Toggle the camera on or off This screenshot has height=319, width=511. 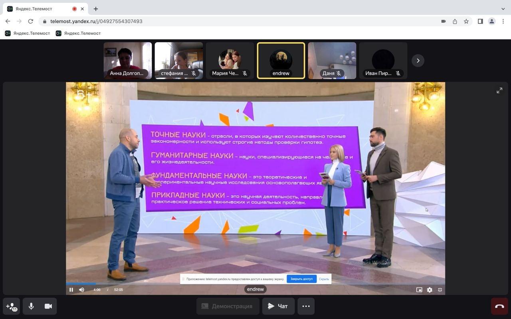[x=48, y=306]
